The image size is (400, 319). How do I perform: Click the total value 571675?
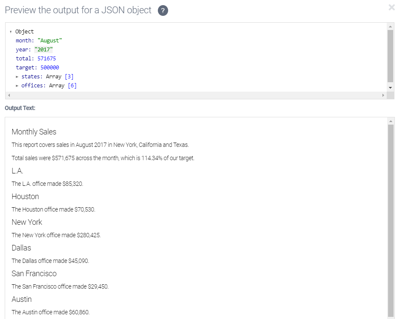(x=47, y=58)
